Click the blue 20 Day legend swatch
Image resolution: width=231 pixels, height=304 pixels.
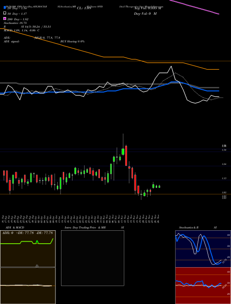(5, 8)
